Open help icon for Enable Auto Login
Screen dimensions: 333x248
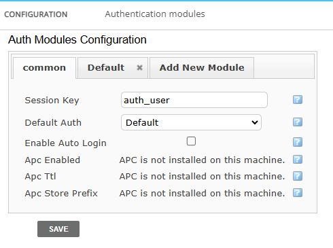[298, 142]
